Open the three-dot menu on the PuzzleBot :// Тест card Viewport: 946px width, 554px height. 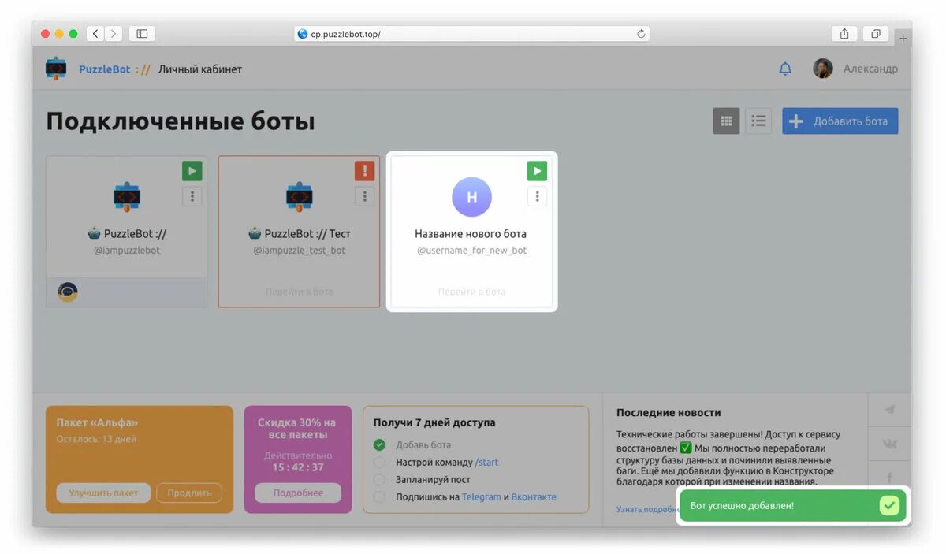[364, 196]
